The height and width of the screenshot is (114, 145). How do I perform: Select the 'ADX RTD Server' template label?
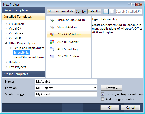(x=68, y=42)
